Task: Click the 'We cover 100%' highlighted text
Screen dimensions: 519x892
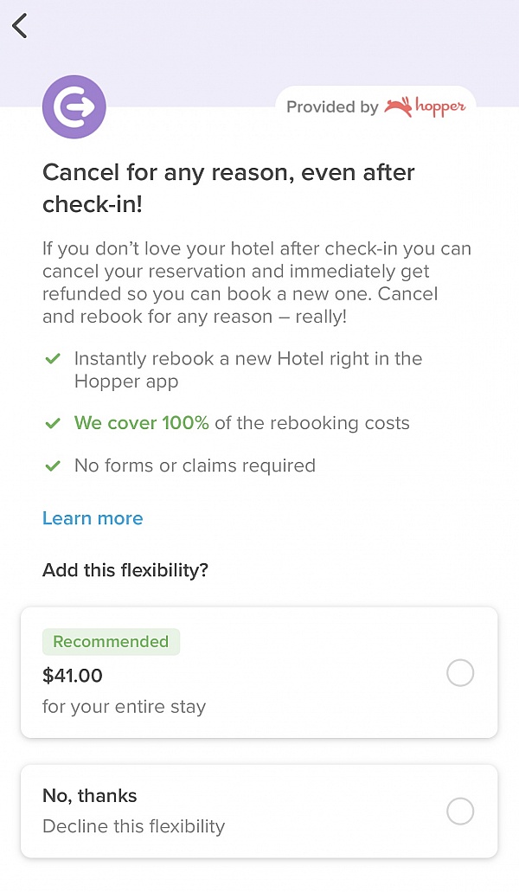Action: point(141,423)
